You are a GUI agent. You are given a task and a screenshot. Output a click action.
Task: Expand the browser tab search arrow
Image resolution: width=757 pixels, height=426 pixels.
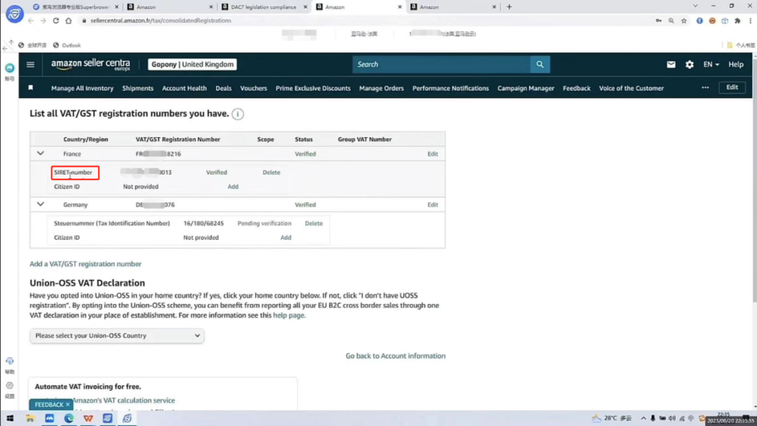[695, 6]
